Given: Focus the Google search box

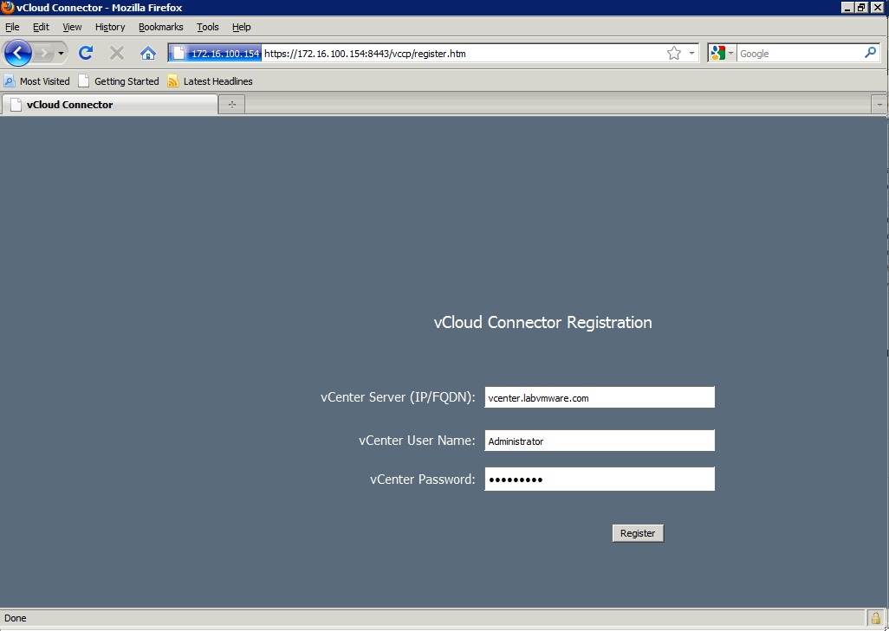Looking at the screenshot, I should coord(800,54).
